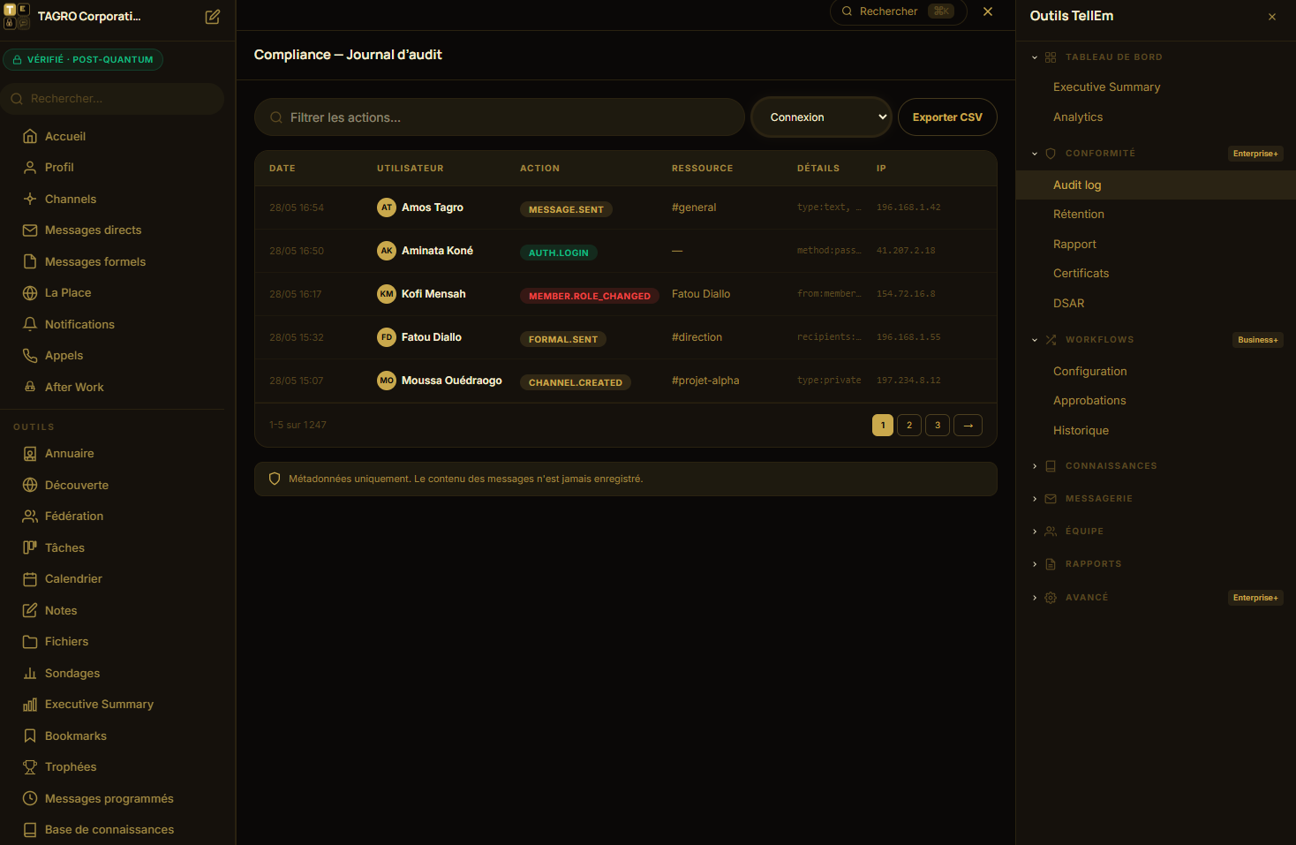Click the shield icon in metadata notice

(x=275, y=479)
